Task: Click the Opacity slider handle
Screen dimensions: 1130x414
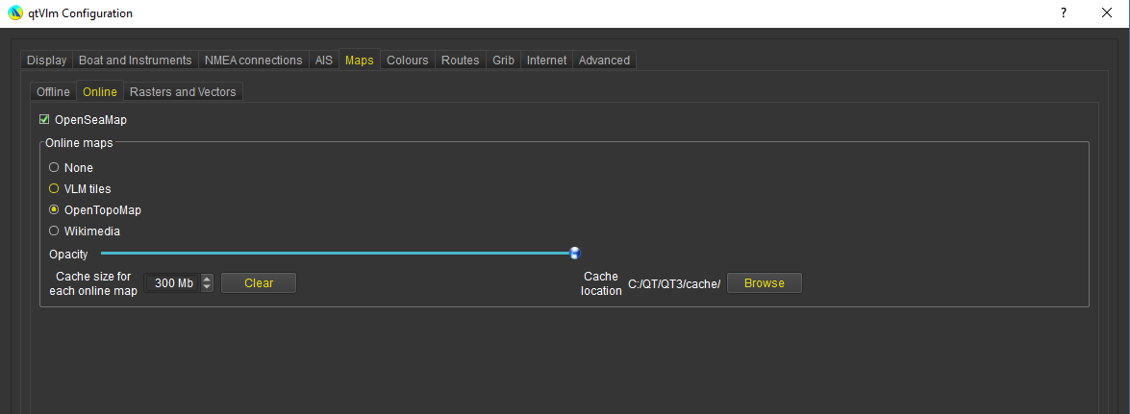Action: click(x=575, y=253)
